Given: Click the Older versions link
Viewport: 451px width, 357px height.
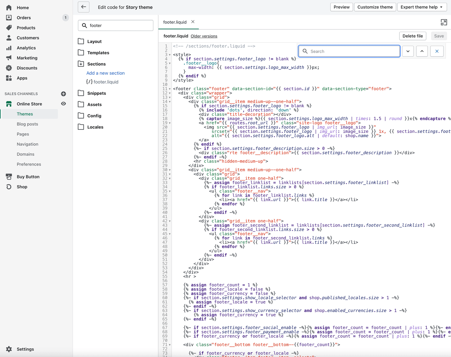Looking at the screenshot, I should (x=204, y=36).
